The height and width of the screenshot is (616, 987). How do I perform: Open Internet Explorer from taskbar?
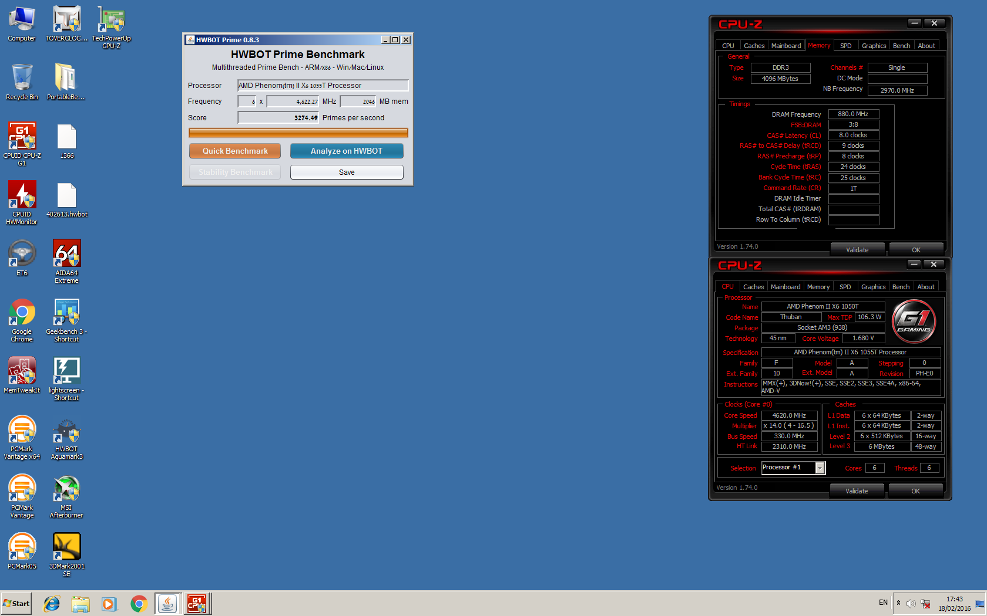point(52,603)
